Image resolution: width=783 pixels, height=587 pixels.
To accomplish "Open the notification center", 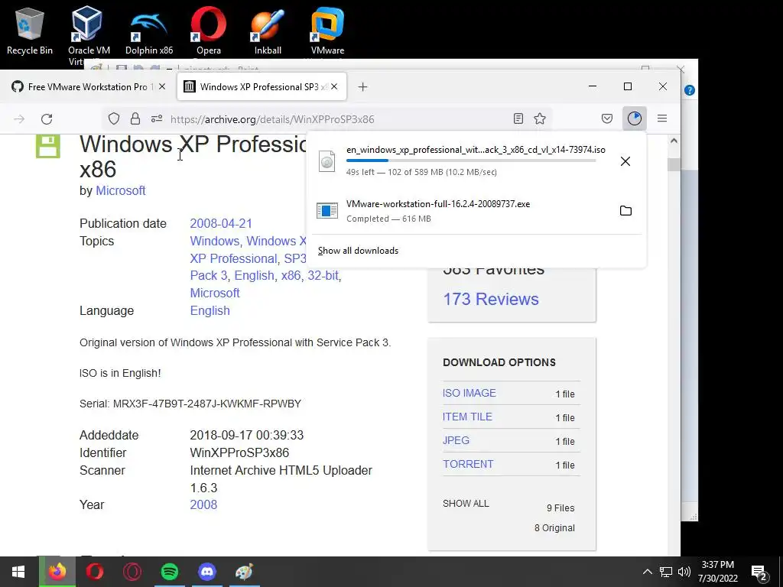I will 759,572.
